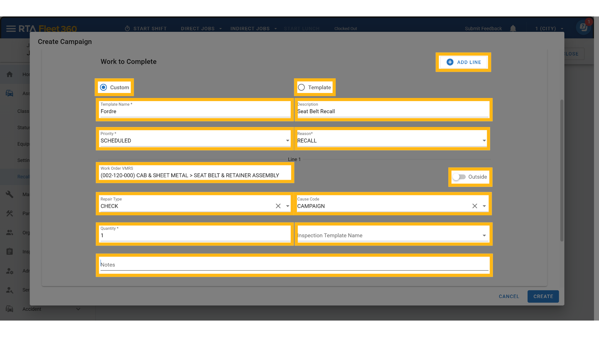Screen dimensions: 599x337
Task: Select the Custom radio button
Action: pos(104,87)
